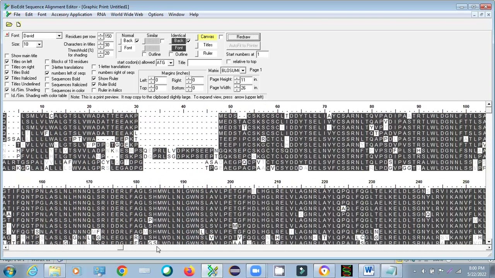
Task: Pick the Normal Font color swatch
Action: pos(128,48)
